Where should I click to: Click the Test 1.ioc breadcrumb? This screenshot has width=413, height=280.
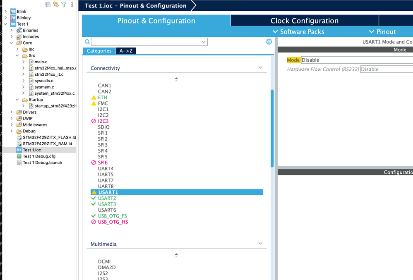[135, 6]
